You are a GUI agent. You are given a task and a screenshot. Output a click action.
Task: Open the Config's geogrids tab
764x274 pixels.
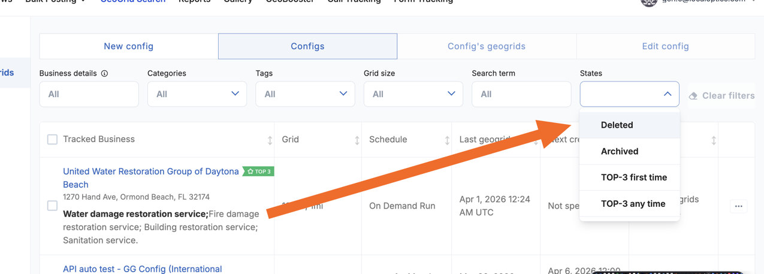click(x=487, y=46)
